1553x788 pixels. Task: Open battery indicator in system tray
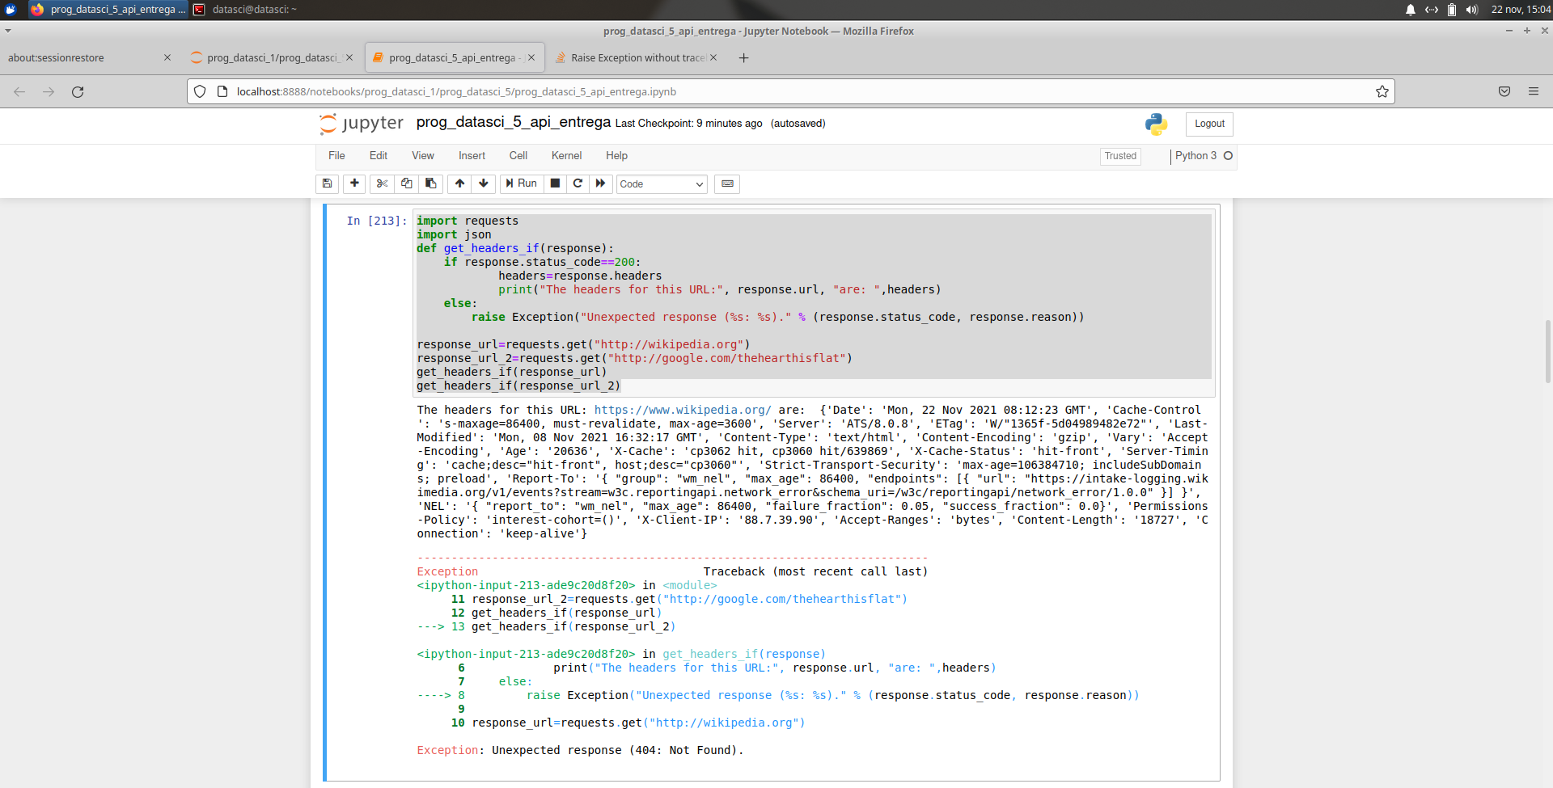point(1452,10)
